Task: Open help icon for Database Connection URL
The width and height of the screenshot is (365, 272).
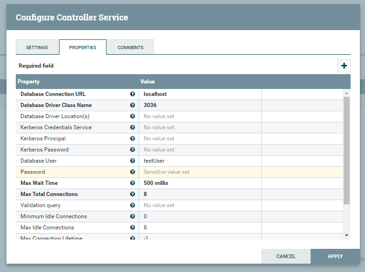Action: pyautogui.click(x=133, y=94)
